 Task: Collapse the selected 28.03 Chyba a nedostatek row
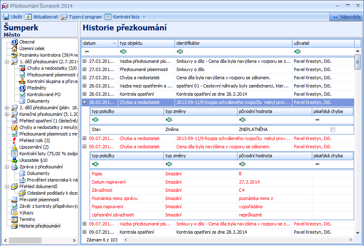coord(85,102)
